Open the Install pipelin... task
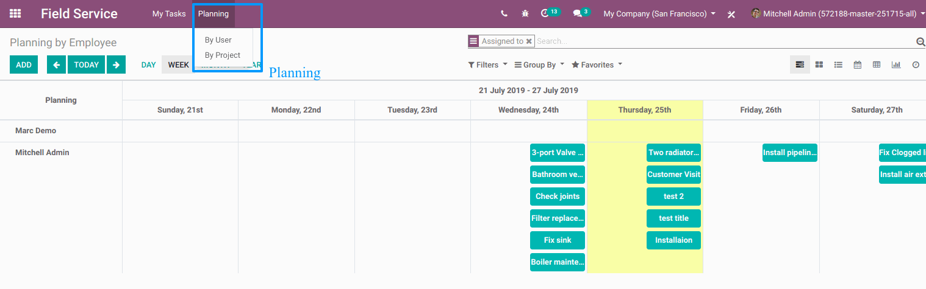Image resolution: width=926 pixels, height=289 pixels. pos(790,153)
